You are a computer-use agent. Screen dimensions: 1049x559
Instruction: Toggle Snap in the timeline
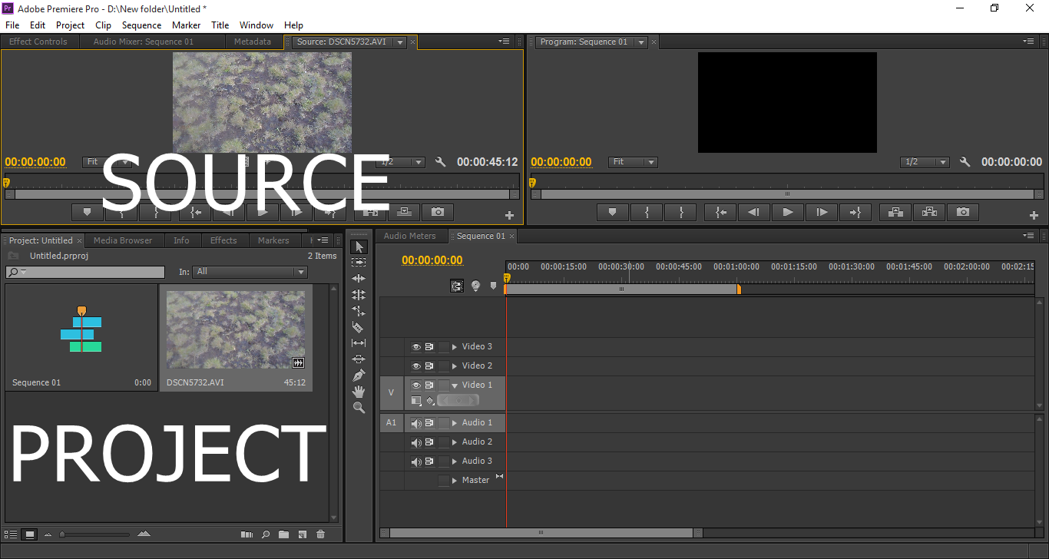[458, 286]
